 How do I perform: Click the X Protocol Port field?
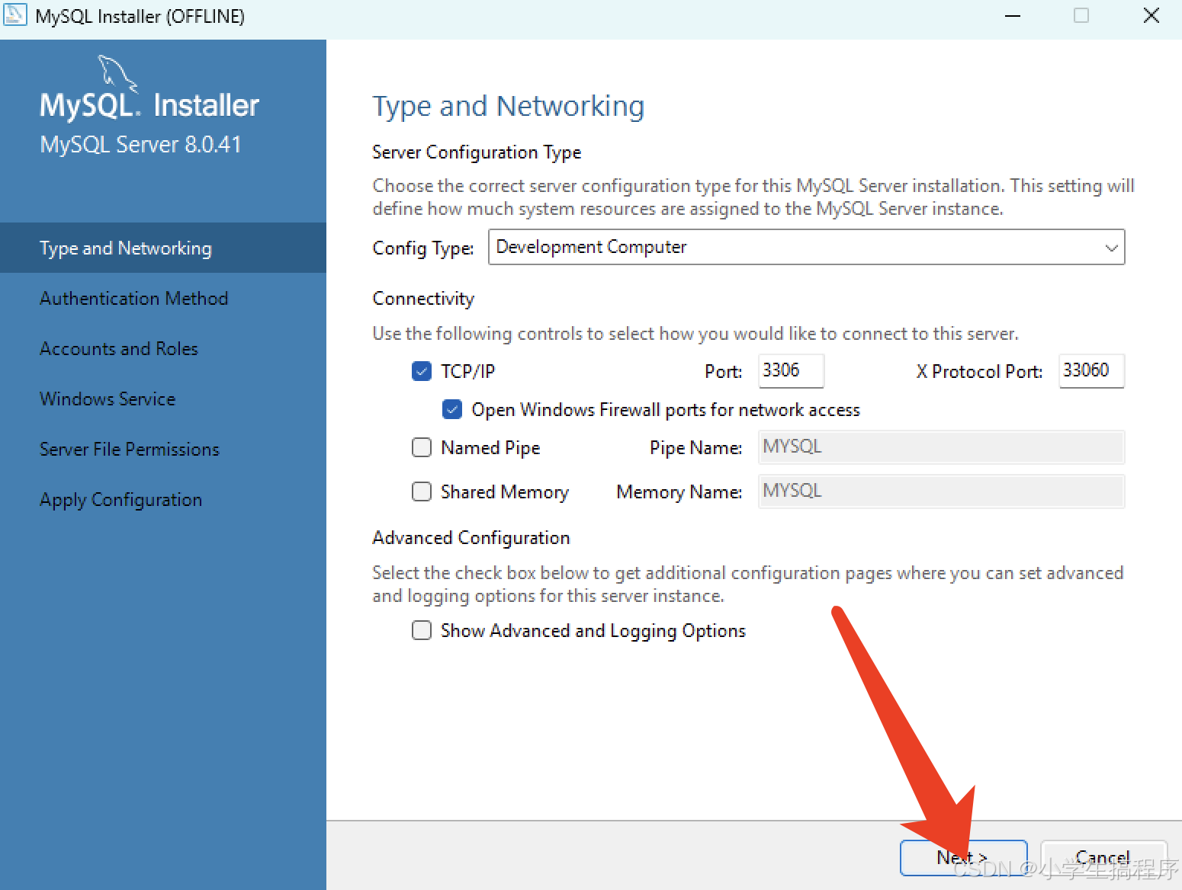[1090, 370]
